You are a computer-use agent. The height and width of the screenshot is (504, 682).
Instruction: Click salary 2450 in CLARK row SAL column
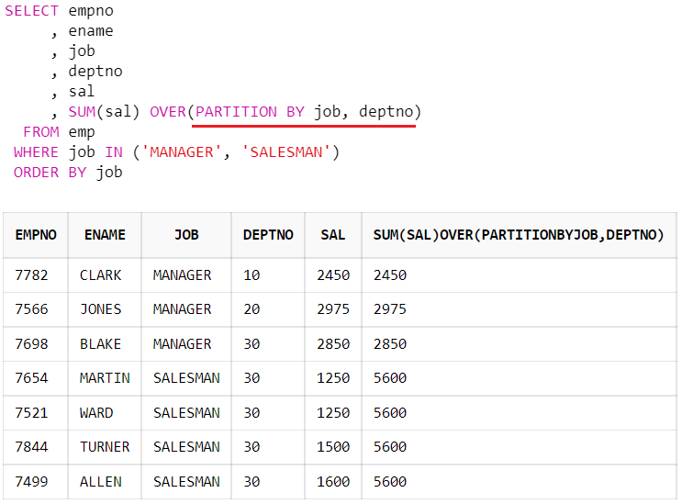tap(333, 275)
